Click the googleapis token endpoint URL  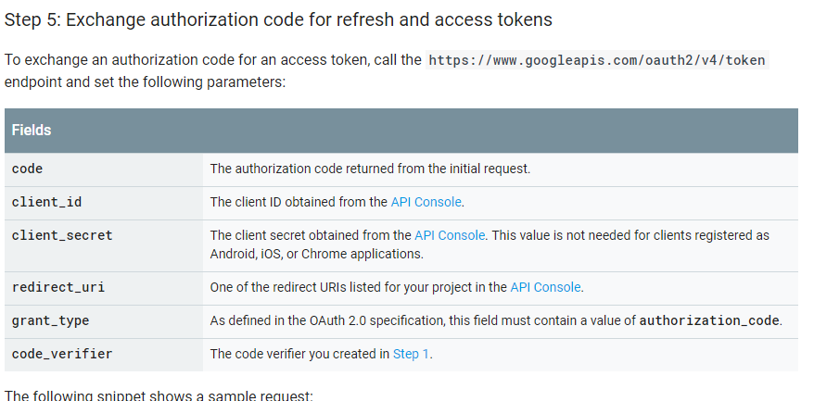(x=597, y=60)
